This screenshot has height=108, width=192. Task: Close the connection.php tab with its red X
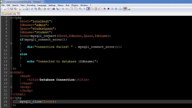[x=18, y=14]
